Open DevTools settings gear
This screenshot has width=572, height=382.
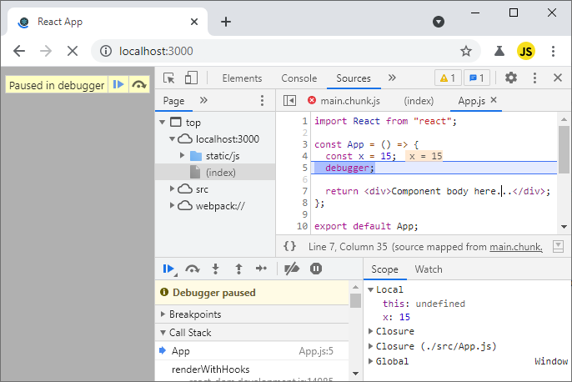tap(510, 78)
